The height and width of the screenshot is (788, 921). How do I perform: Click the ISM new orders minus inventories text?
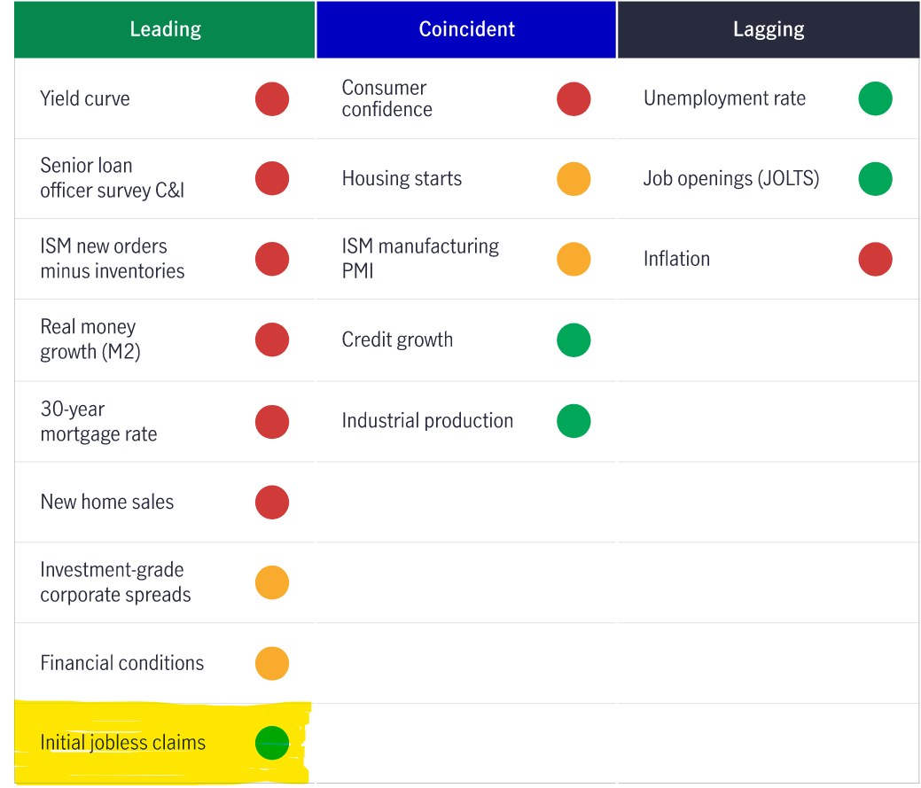click(x=112, y=259)
